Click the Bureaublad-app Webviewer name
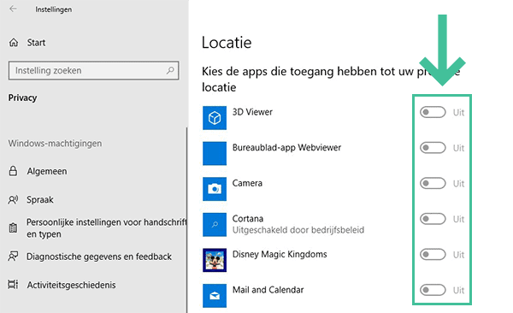Screen dimensions: 513x313 click(286, 147)
